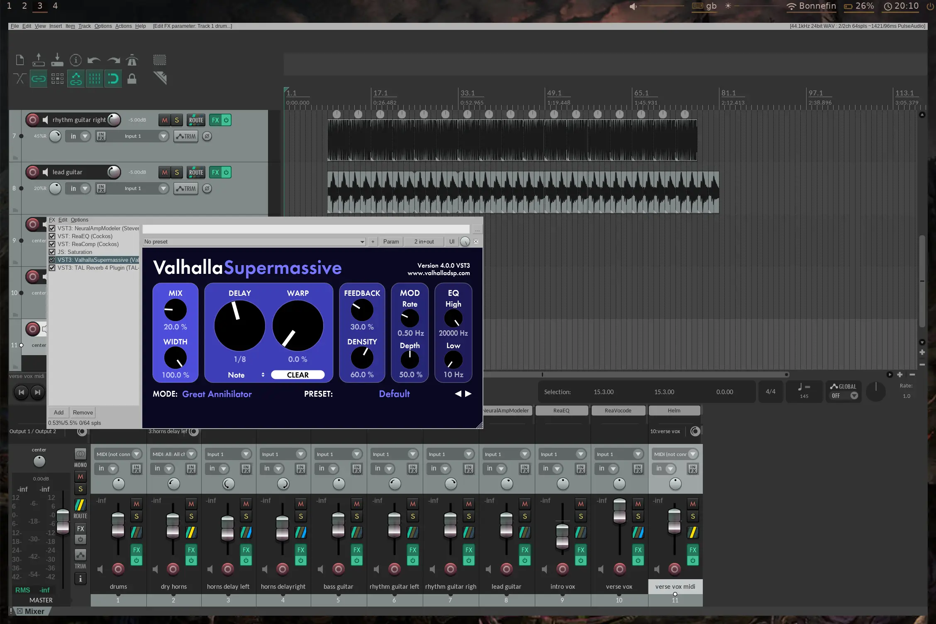Click the Valhalla MIX knob
This screenshot has height=624, width=936.
(x=175, y=310)
